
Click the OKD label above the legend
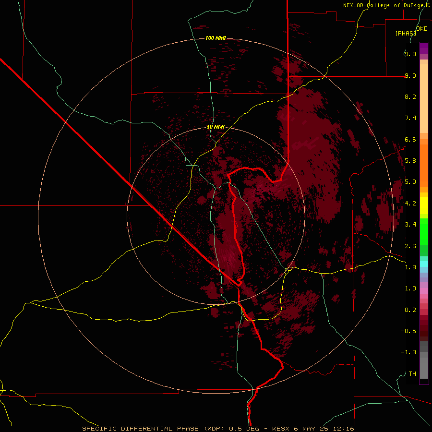point(422,29)
